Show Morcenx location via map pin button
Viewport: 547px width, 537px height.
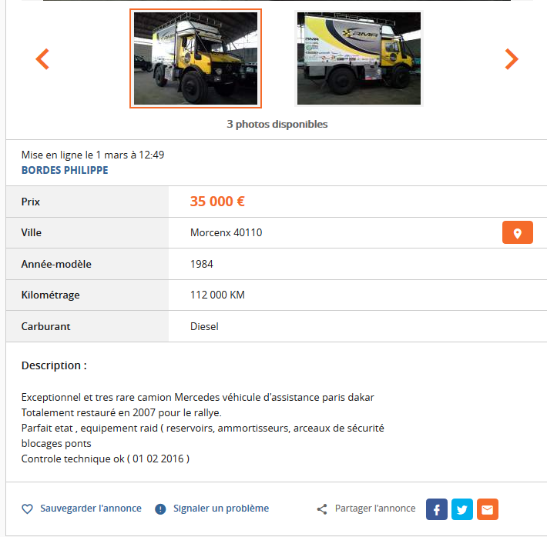[x=518, y=232]
